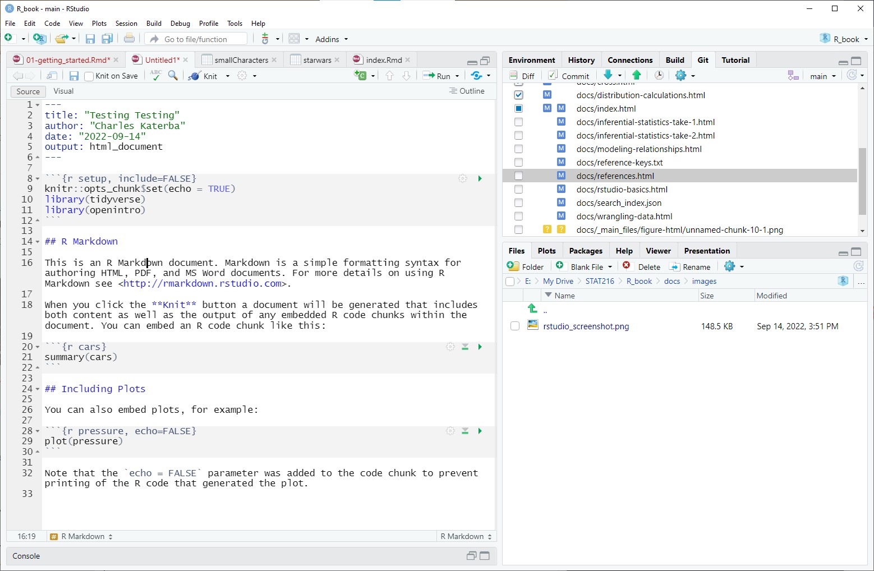
Task: Click the Rename button
Action: 690,267
